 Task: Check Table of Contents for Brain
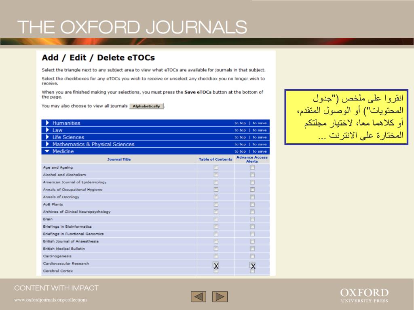(x=216, y=219)
